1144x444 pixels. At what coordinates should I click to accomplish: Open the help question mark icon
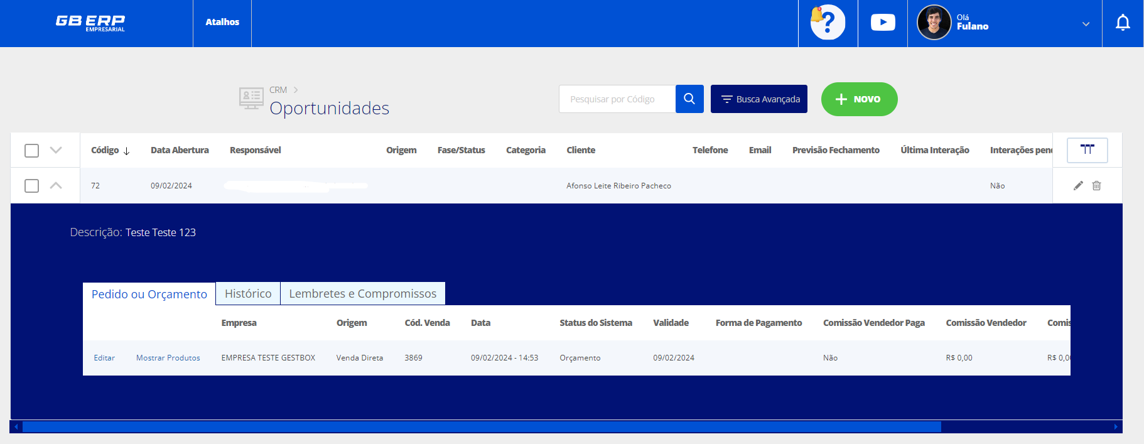[828, 23]
